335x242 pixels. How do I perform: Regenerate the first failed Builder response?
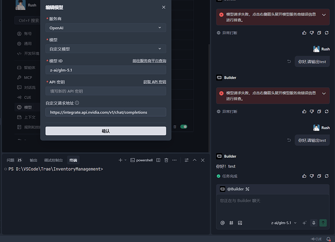[327, 33]
